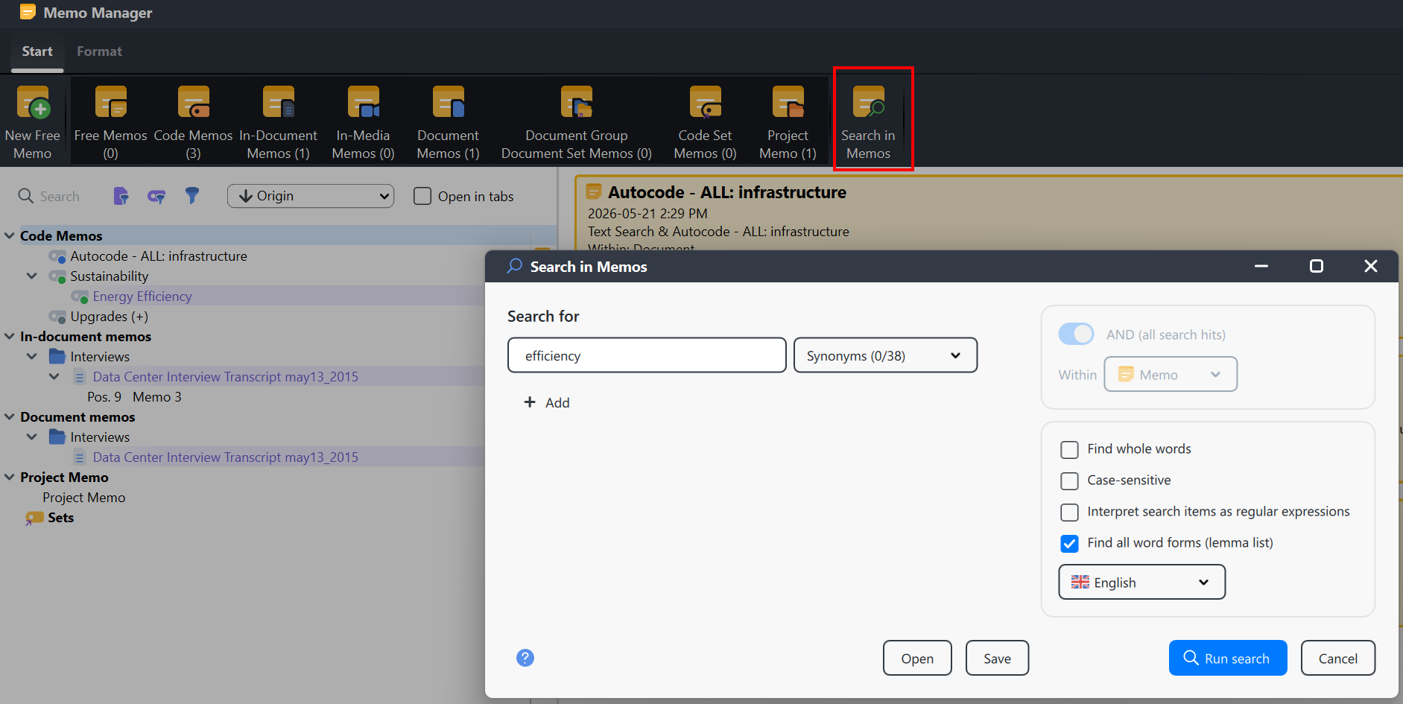Click the plus icon beside Add
This screenshot has height=704, width=1403.
click(x=530, y=402)
